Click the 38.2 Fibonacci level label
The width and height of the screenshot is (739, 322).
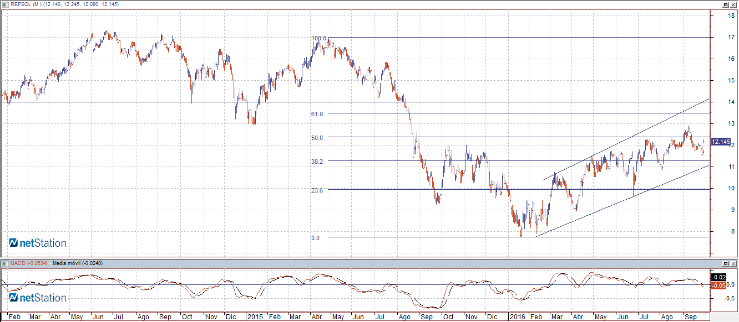click(x=317, y=161)
